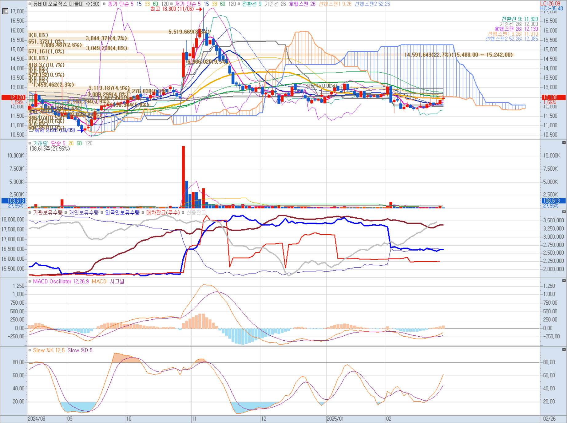This screenshot has width=567, height=423.
Task: Select the volume 단순 5 average label
Action: pos(58,143)
